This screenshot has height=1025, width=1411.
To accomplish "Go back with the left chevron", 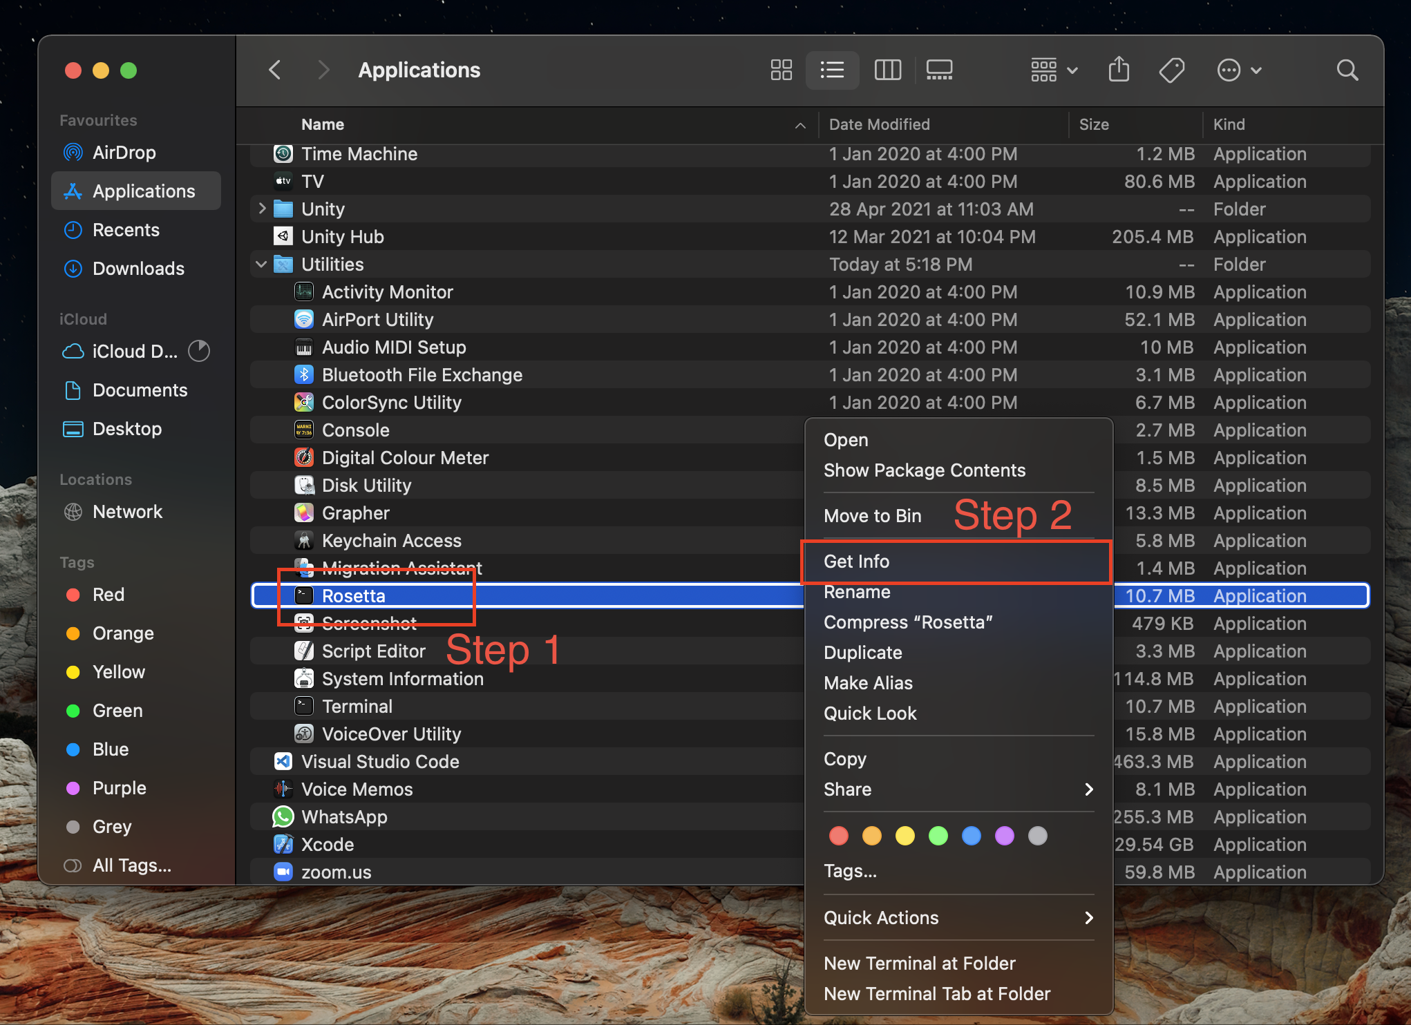I will (275, 70).
